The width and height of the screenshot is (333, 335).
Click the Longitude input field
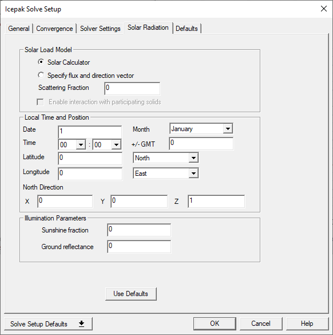click(90, 174)
